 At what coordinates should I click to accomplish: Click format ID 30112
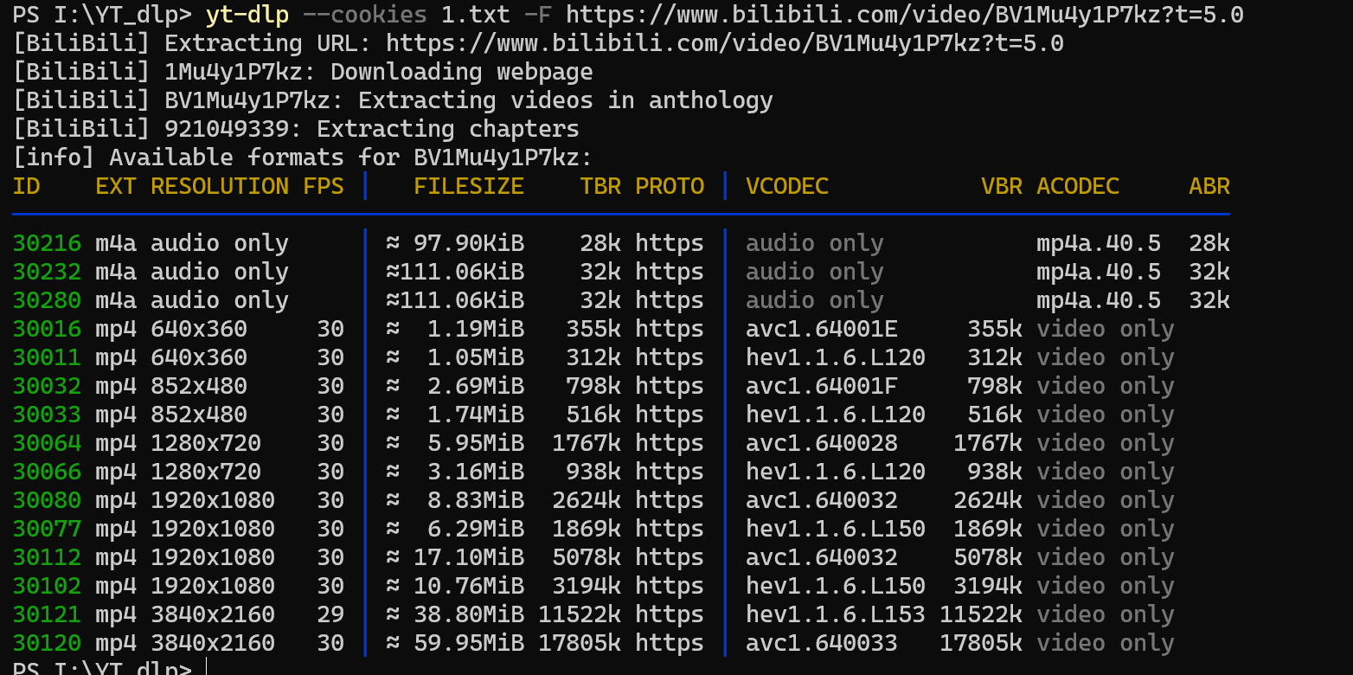click(47, 557)
